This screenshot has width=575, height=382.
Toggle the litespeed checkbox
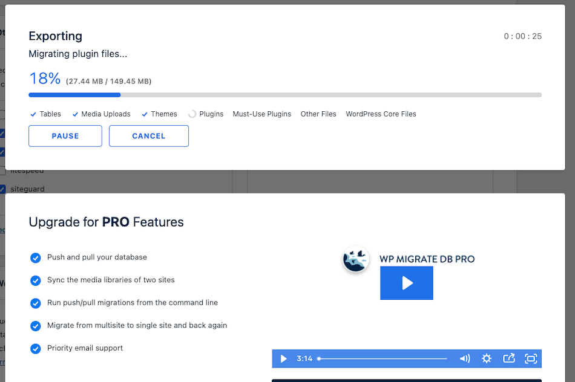tap(2, 171)
